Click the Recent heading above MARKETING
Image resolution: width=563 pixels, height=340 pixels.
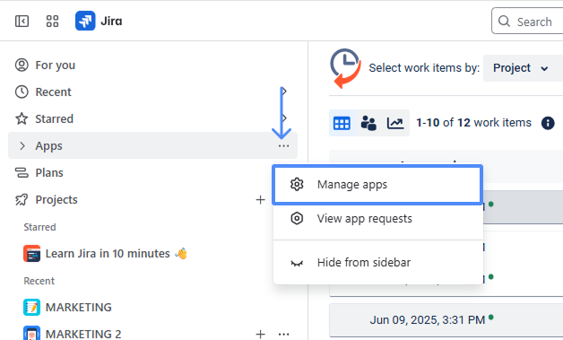(x=39, y=281)
